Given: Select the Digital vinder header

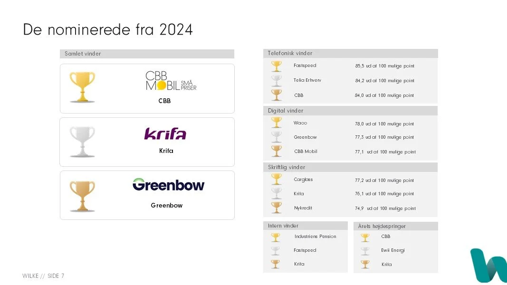Looking at the screenshot, I should point(351,111).
